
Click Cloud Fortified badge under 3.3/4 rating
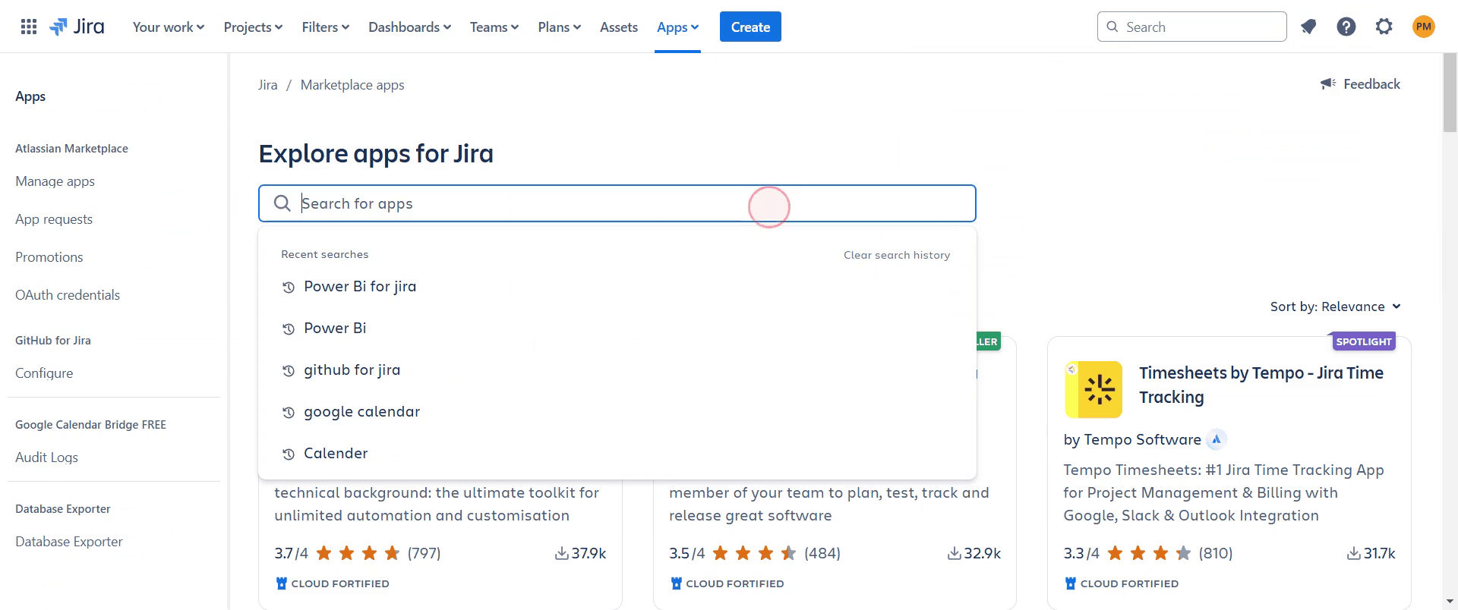[x=1122, y=583]
